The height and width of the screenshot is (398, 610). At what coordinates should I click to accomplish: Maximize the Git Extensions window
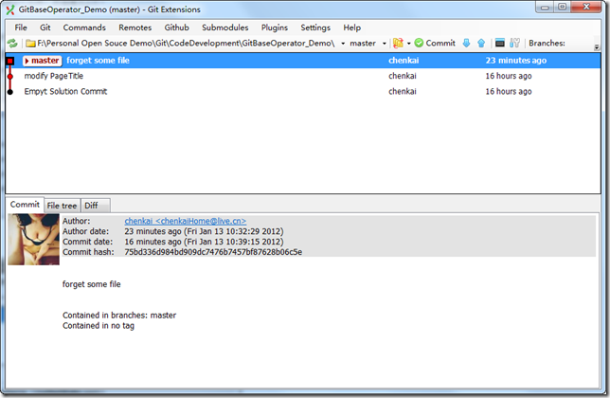coord(562,7)
